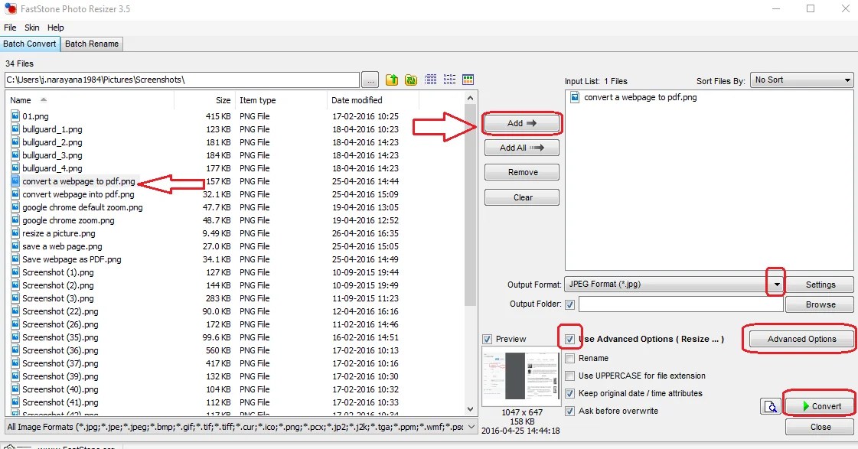Switch file list to list view
Image resolution: width=858 pixels, height=449 pixels.
tap(449, 80)
